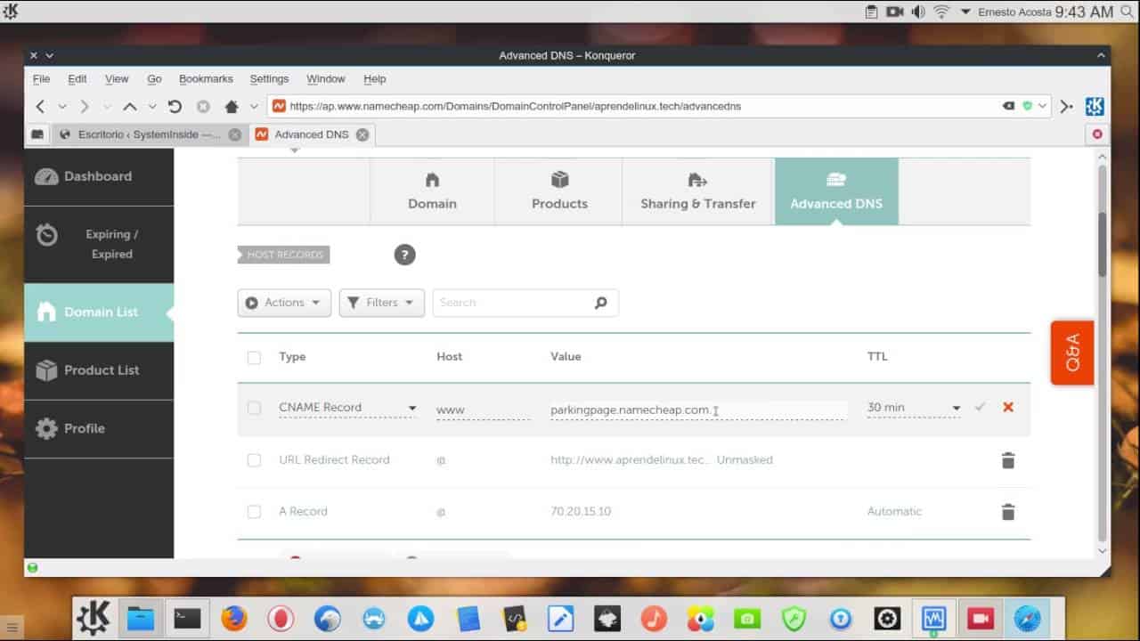Open the Wi-Fi network icon in top panel
This screenshot has width=1140, height=641.
click(x=941, y=12)
